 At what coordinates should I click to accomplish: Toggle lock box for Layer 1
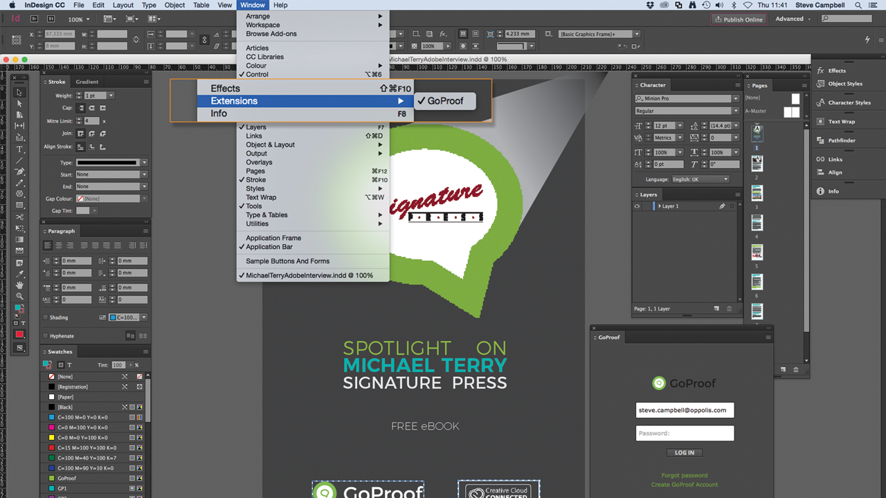coord(647,206)
